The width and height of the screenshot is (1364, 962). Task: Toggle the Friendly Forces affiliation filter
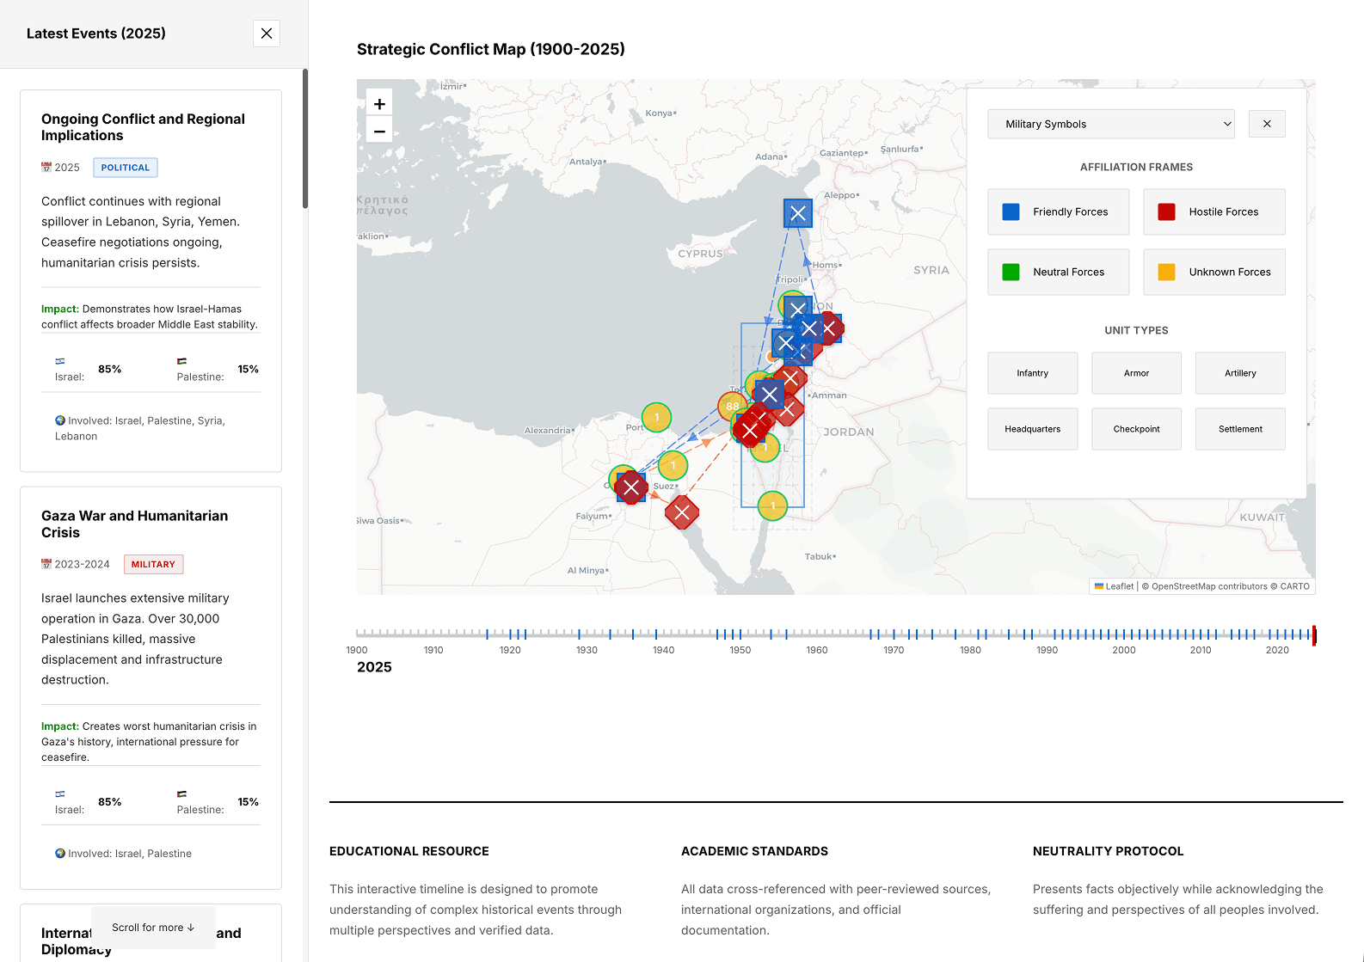tap(1058, 212)
